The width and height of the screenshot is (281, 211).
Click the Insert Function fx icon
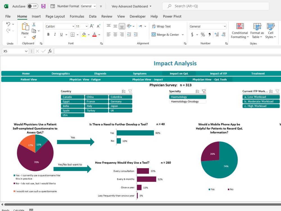[x=50, y=51]
